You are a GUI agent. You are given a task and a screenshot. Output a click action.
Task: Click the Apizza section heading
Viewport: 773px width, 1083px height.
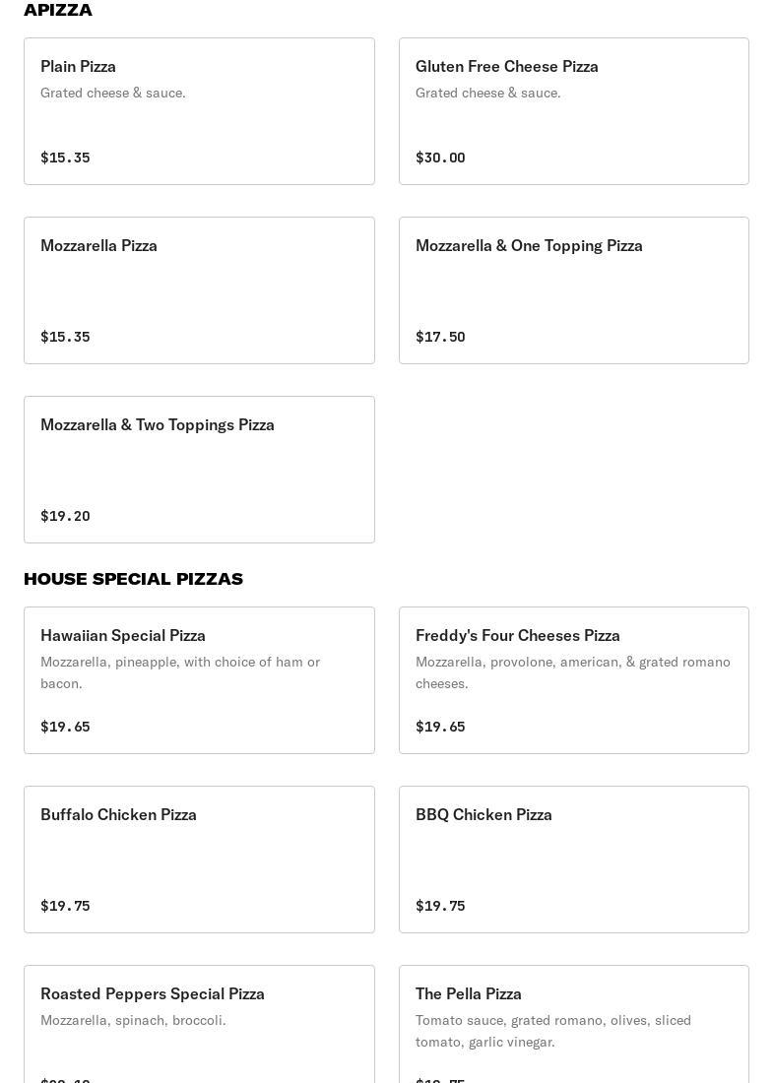click(x=58, y=10)
